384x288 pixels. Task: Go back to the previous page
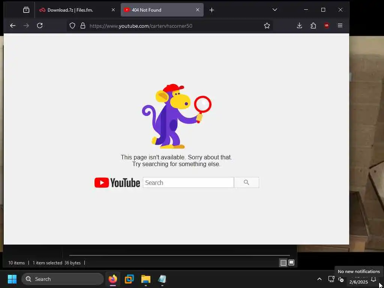pyautogui.click(x=13, y=25)
